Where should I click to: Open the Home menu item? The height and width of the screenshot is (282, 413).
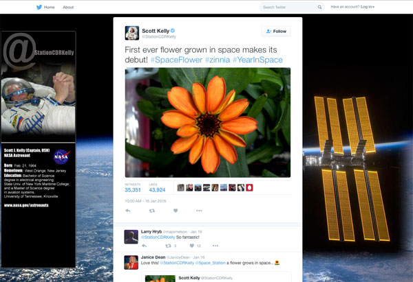tap(50, 7)
